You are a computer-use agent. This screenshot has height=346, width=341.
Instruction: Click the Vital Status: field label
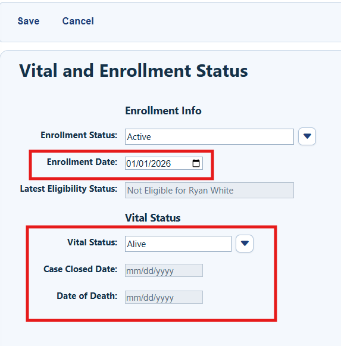(x=92, y=242)
